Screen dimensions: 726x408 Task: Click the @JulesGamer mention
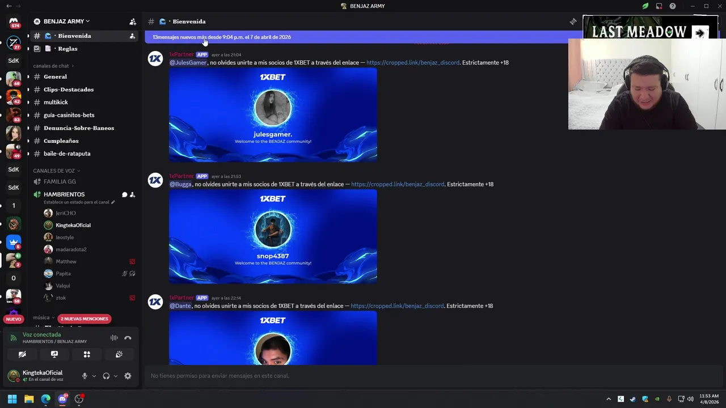click(x=188, y=62)
